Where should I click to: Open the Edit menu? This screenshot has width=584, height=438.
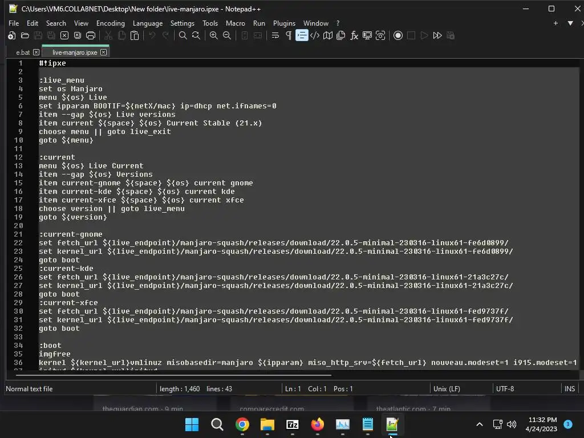click(x=33, y=23)
